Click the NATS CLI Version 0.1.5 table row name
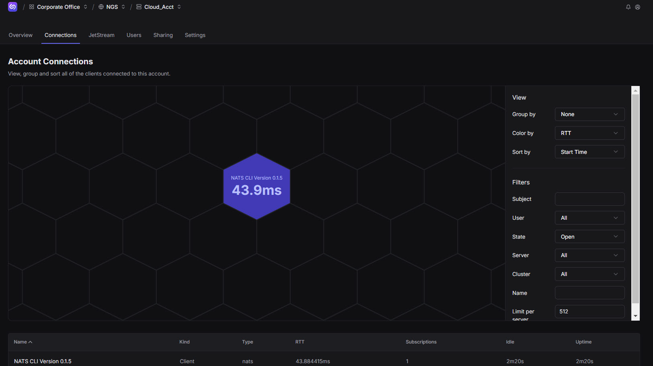The width and height of the screenshot is (653, 366). pos(43,361)
